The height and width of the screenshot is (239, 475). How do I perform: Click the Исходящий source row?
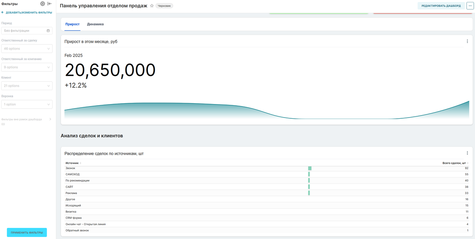tap(267, 205)
